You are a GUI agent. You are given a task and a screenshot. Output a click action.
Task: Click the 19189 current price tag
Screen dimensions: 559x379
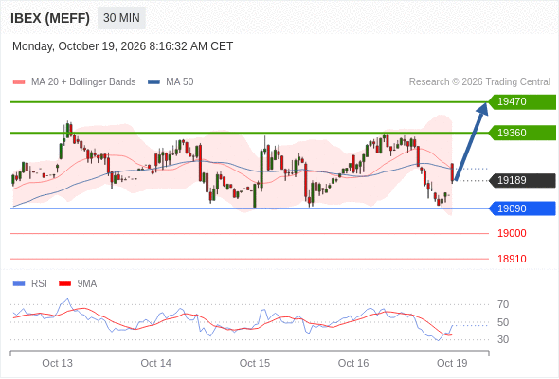522,180
